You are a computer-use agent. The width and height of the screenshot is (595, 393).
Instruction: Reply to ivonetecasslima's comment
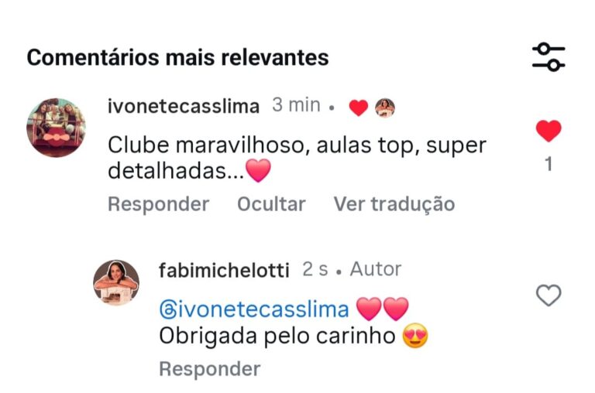[x=159, y=204]
